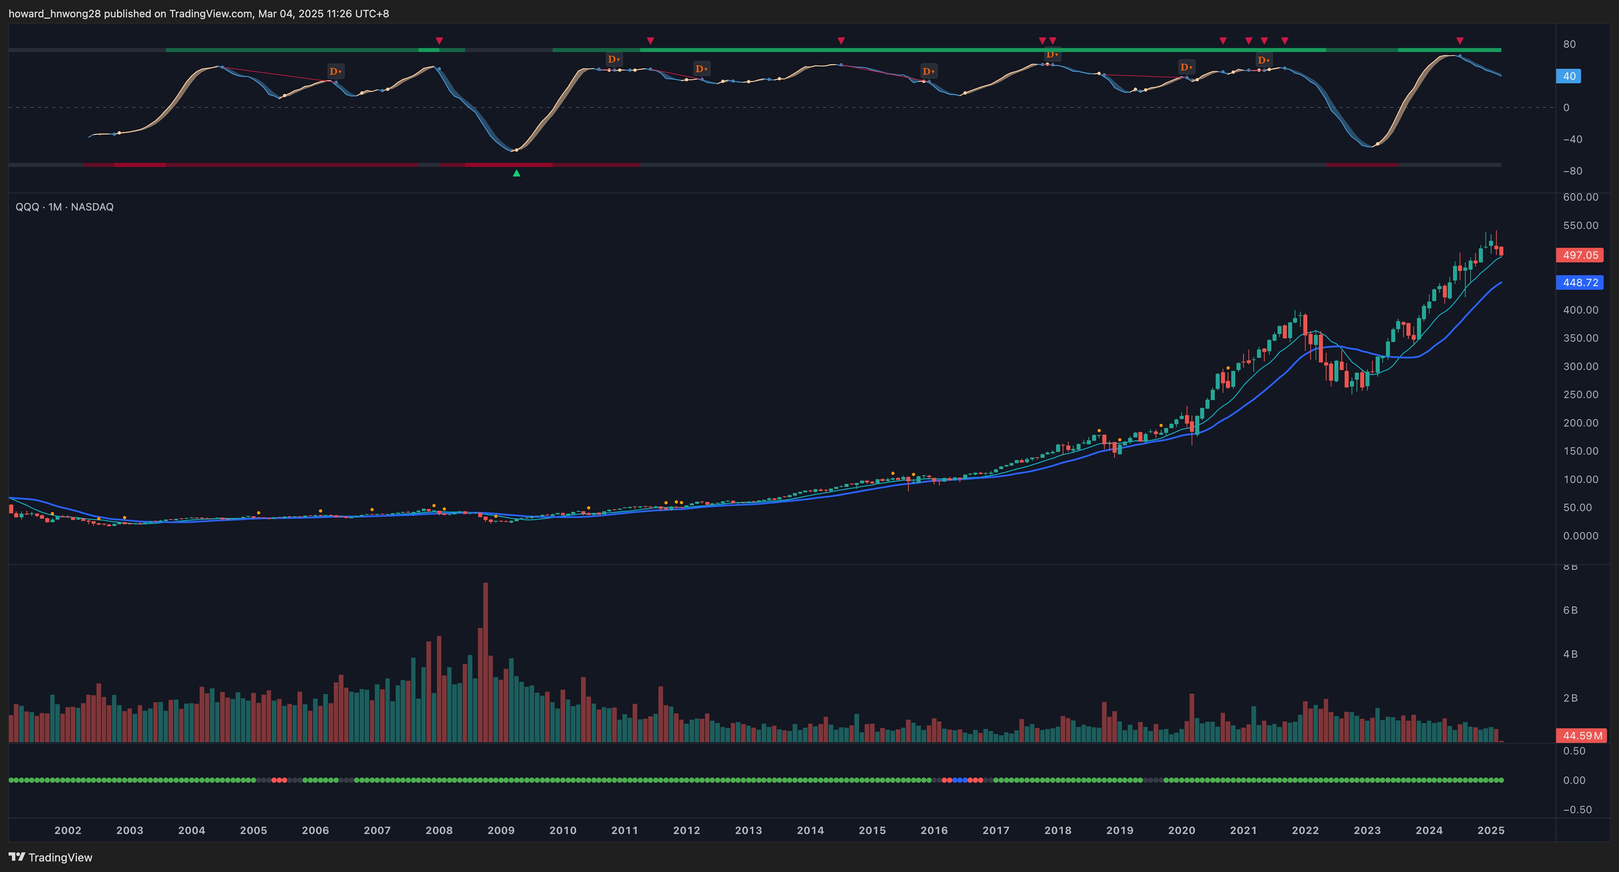Screen dimensions: 1619x872
Task: Click the howard_hnwong28 published header text
Action: pos(199,13)
